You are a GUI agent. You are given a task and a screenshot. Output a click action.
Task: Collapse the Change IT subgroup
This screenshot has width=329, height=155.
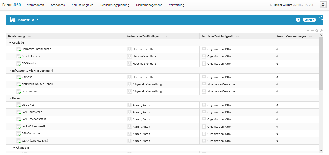coord(14,148)
